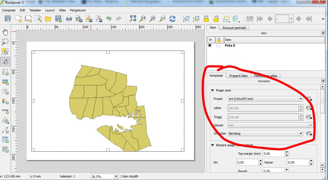
Task: Select the Pan tool in composer toolbox
Action: tap(5, 32)
